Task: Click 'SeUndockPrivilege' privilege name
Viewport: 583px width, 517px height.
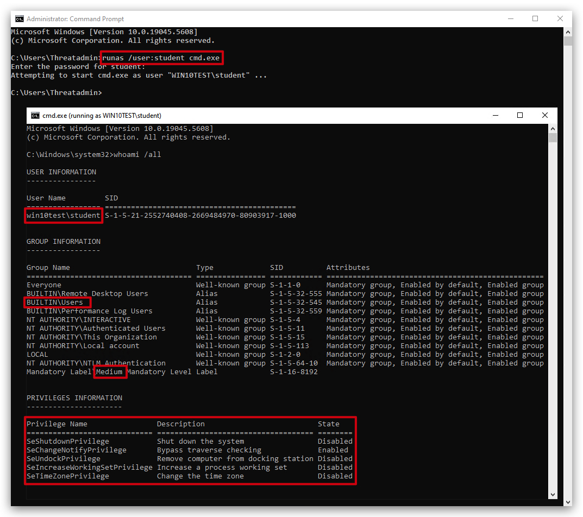Action: [63, 459]
